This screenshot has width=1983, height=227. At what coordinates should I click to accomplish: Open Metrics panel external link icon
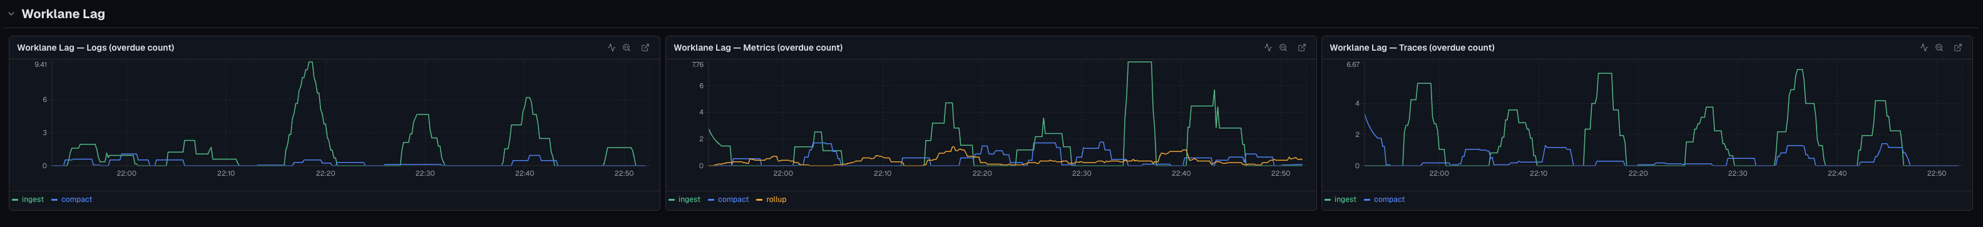1302,48
